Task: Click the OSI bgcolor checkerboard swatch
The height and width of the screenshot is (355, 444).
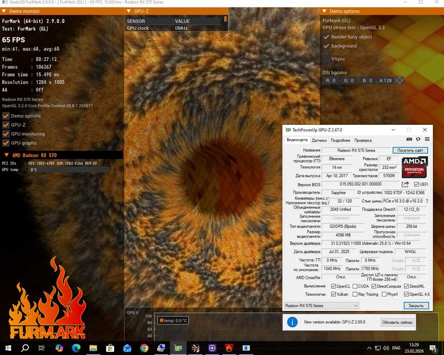Action: point(399,81)
